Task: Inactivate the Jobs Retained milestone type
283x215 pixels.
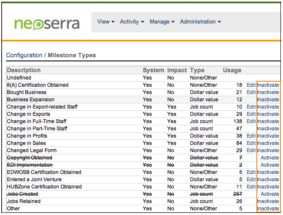Action: (268, 201)
